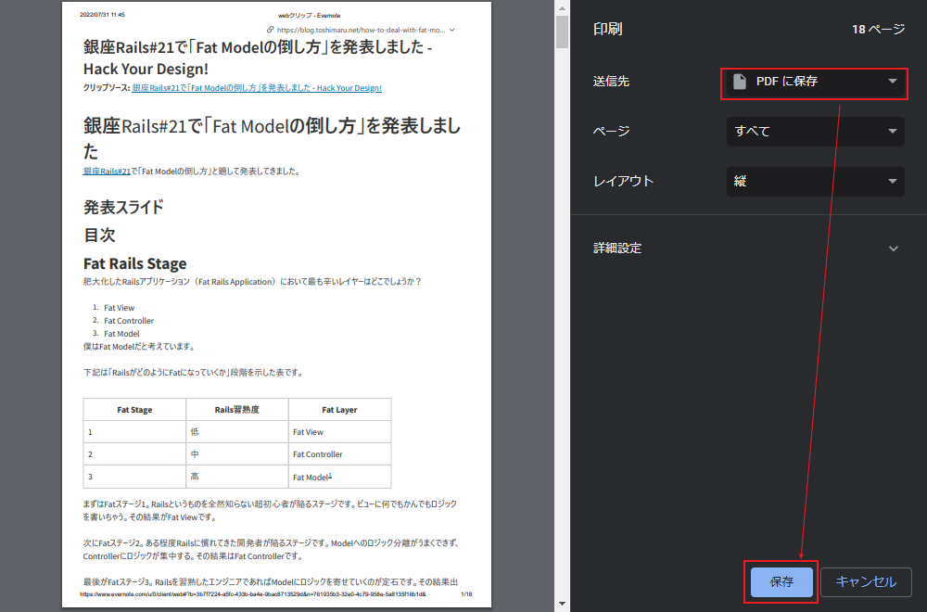Expand the 詳細設定 section chevron
This screenshot has width=927, height=612.
894,249
